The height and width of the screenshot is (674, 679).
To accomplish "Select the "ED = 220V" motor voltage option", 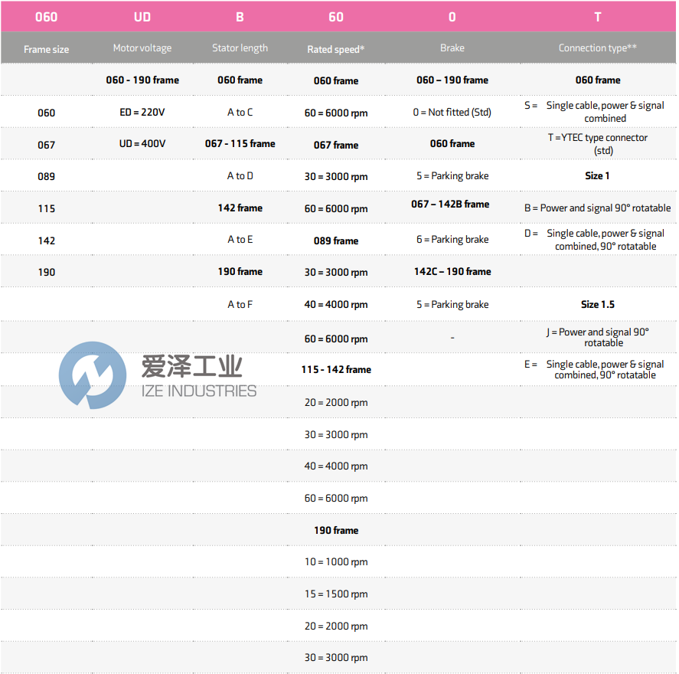I will point(142,112).
